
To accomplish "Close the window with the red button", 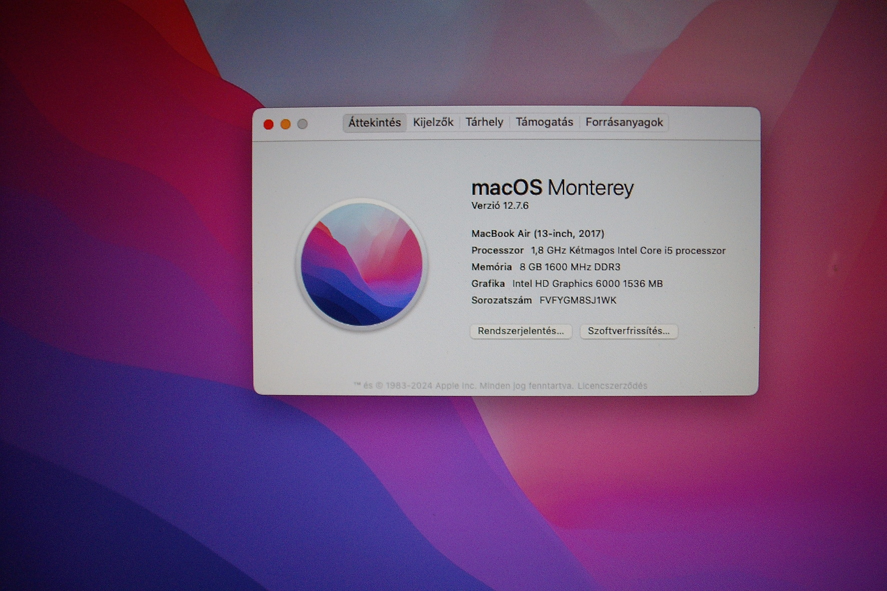I will point(269,124).
